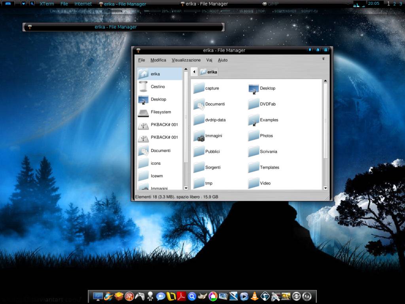Image resolution: width=405 pixels, height=304 pixels.
Task: Click the clock showing 20:05
Action: coord(373,3)
